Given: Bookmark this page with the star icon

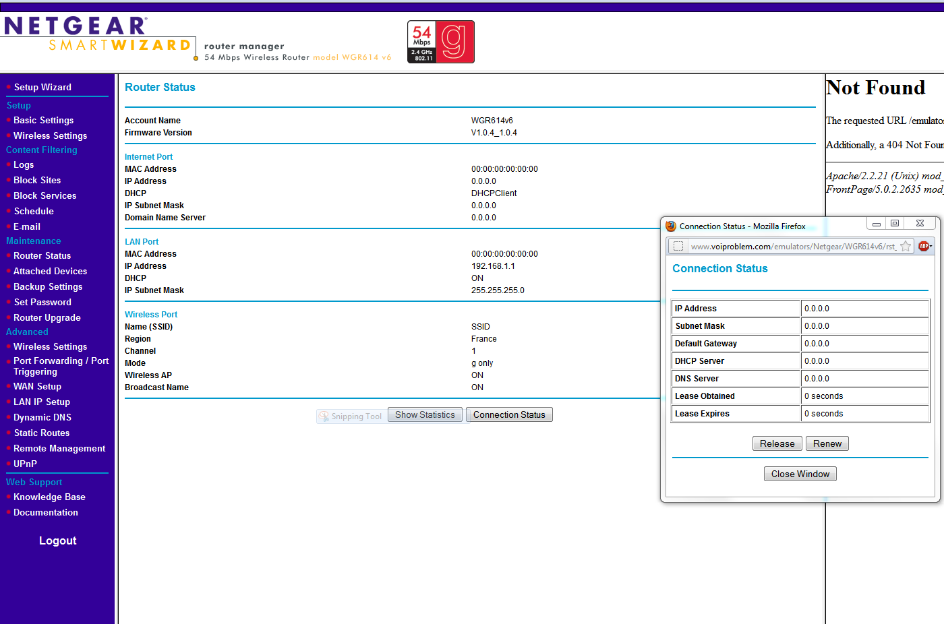Looking at the screenshot, I should tap(906, 247).
